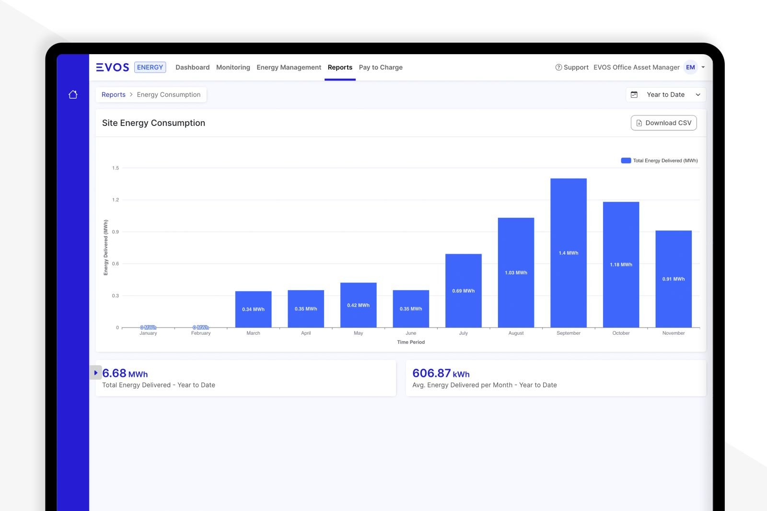The height and width of the screenshot is (511, 767).
Task: Click the EVOS logo
Action: coord(113,68)
